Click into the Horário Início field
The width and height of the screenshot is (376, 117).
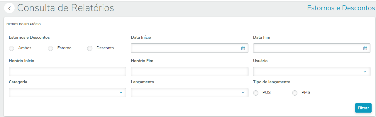point(67,72)
